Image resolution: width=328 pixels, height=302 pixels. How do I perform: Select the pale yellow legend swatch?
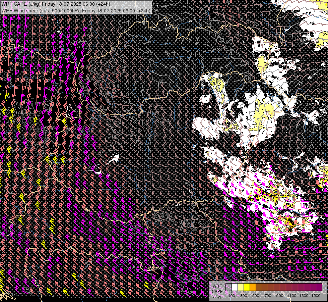pos(241,287)
